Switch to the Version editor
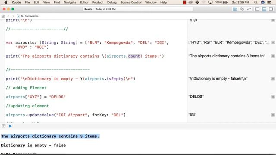This screenshot has height=155, width=276. 249,9
